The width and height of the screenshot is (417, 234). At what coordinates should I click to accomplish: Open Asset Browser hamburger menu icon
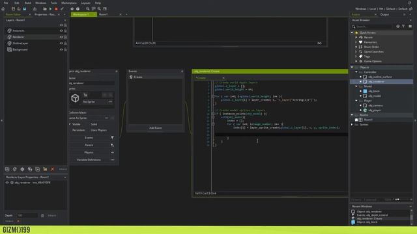[410, 26]
